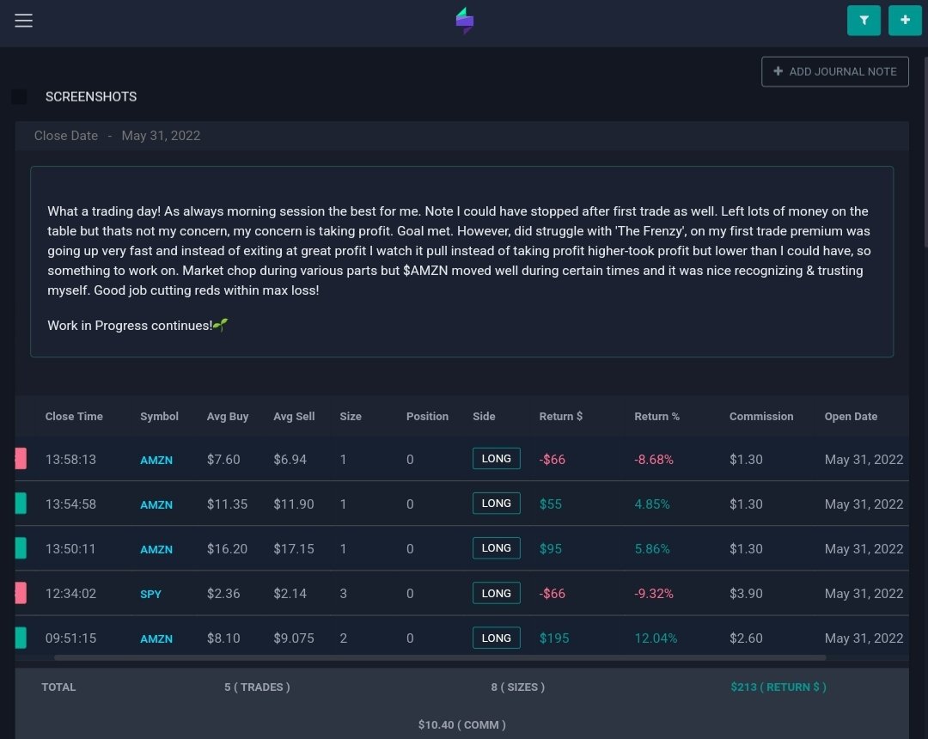
Task: Click the $213 (RETURN $) total
Action: [778, 687]
